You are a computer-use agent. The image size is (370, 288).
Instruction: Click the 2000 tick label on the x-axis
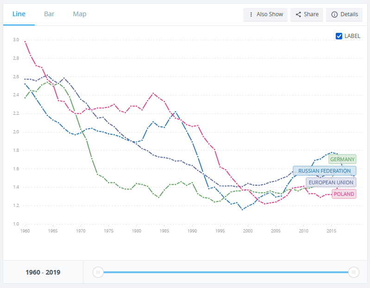[248, 230]
